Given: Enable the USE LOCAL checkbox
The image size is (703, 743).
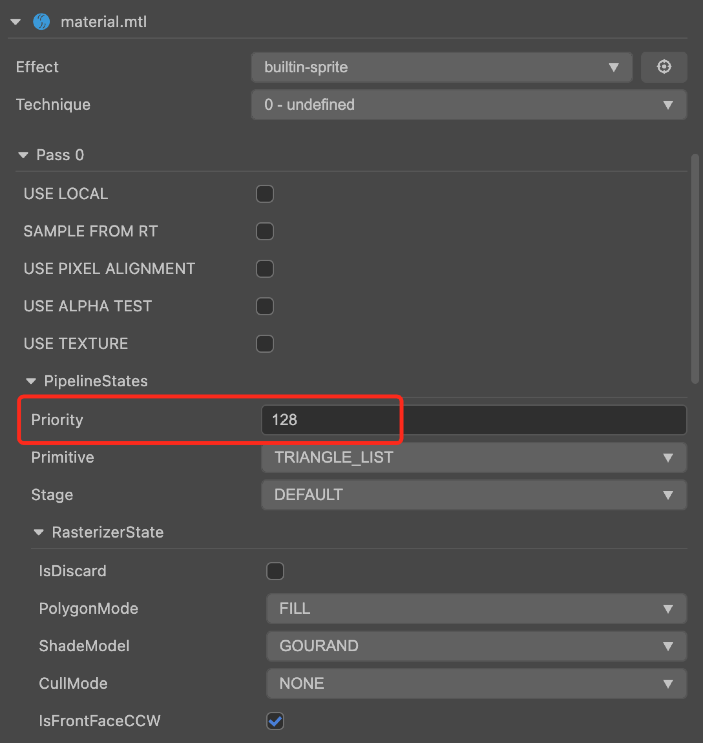Looking at the screenshot, I should (265, 194).
